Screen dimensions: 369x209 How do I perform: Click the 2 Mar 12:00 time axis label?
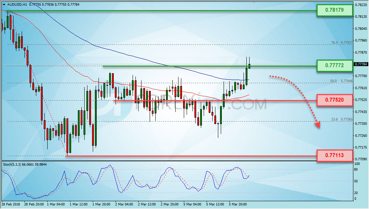pos(146,204)
